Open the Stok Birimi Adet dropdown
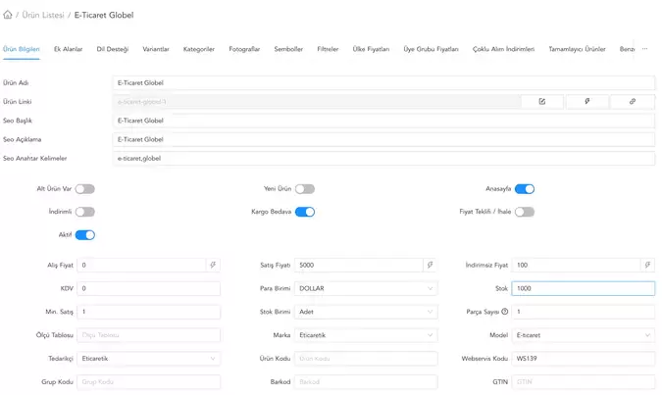662x395 pixels. [x=366, y=312]
